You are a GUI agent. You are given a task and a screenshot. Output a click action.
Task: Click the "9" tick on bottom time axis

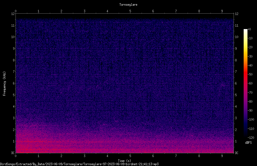222,156
